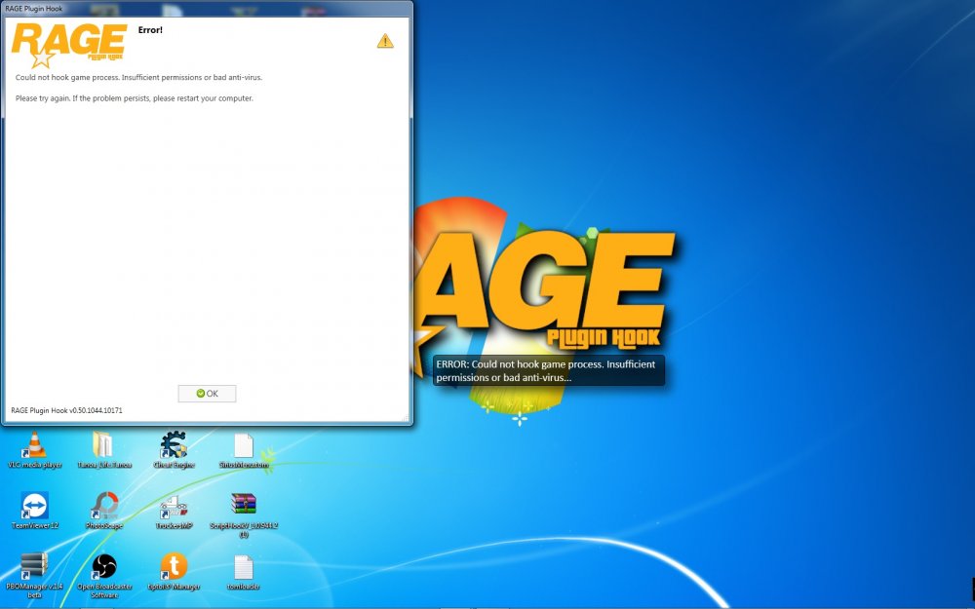This screenshot has height=609, width=975.
Task: Open the tomloader text file
Action: point(243,572)
